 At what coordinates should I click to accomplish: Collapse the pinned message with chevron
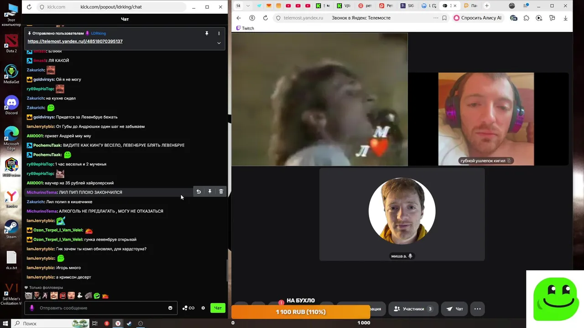[x=219, y=43]
